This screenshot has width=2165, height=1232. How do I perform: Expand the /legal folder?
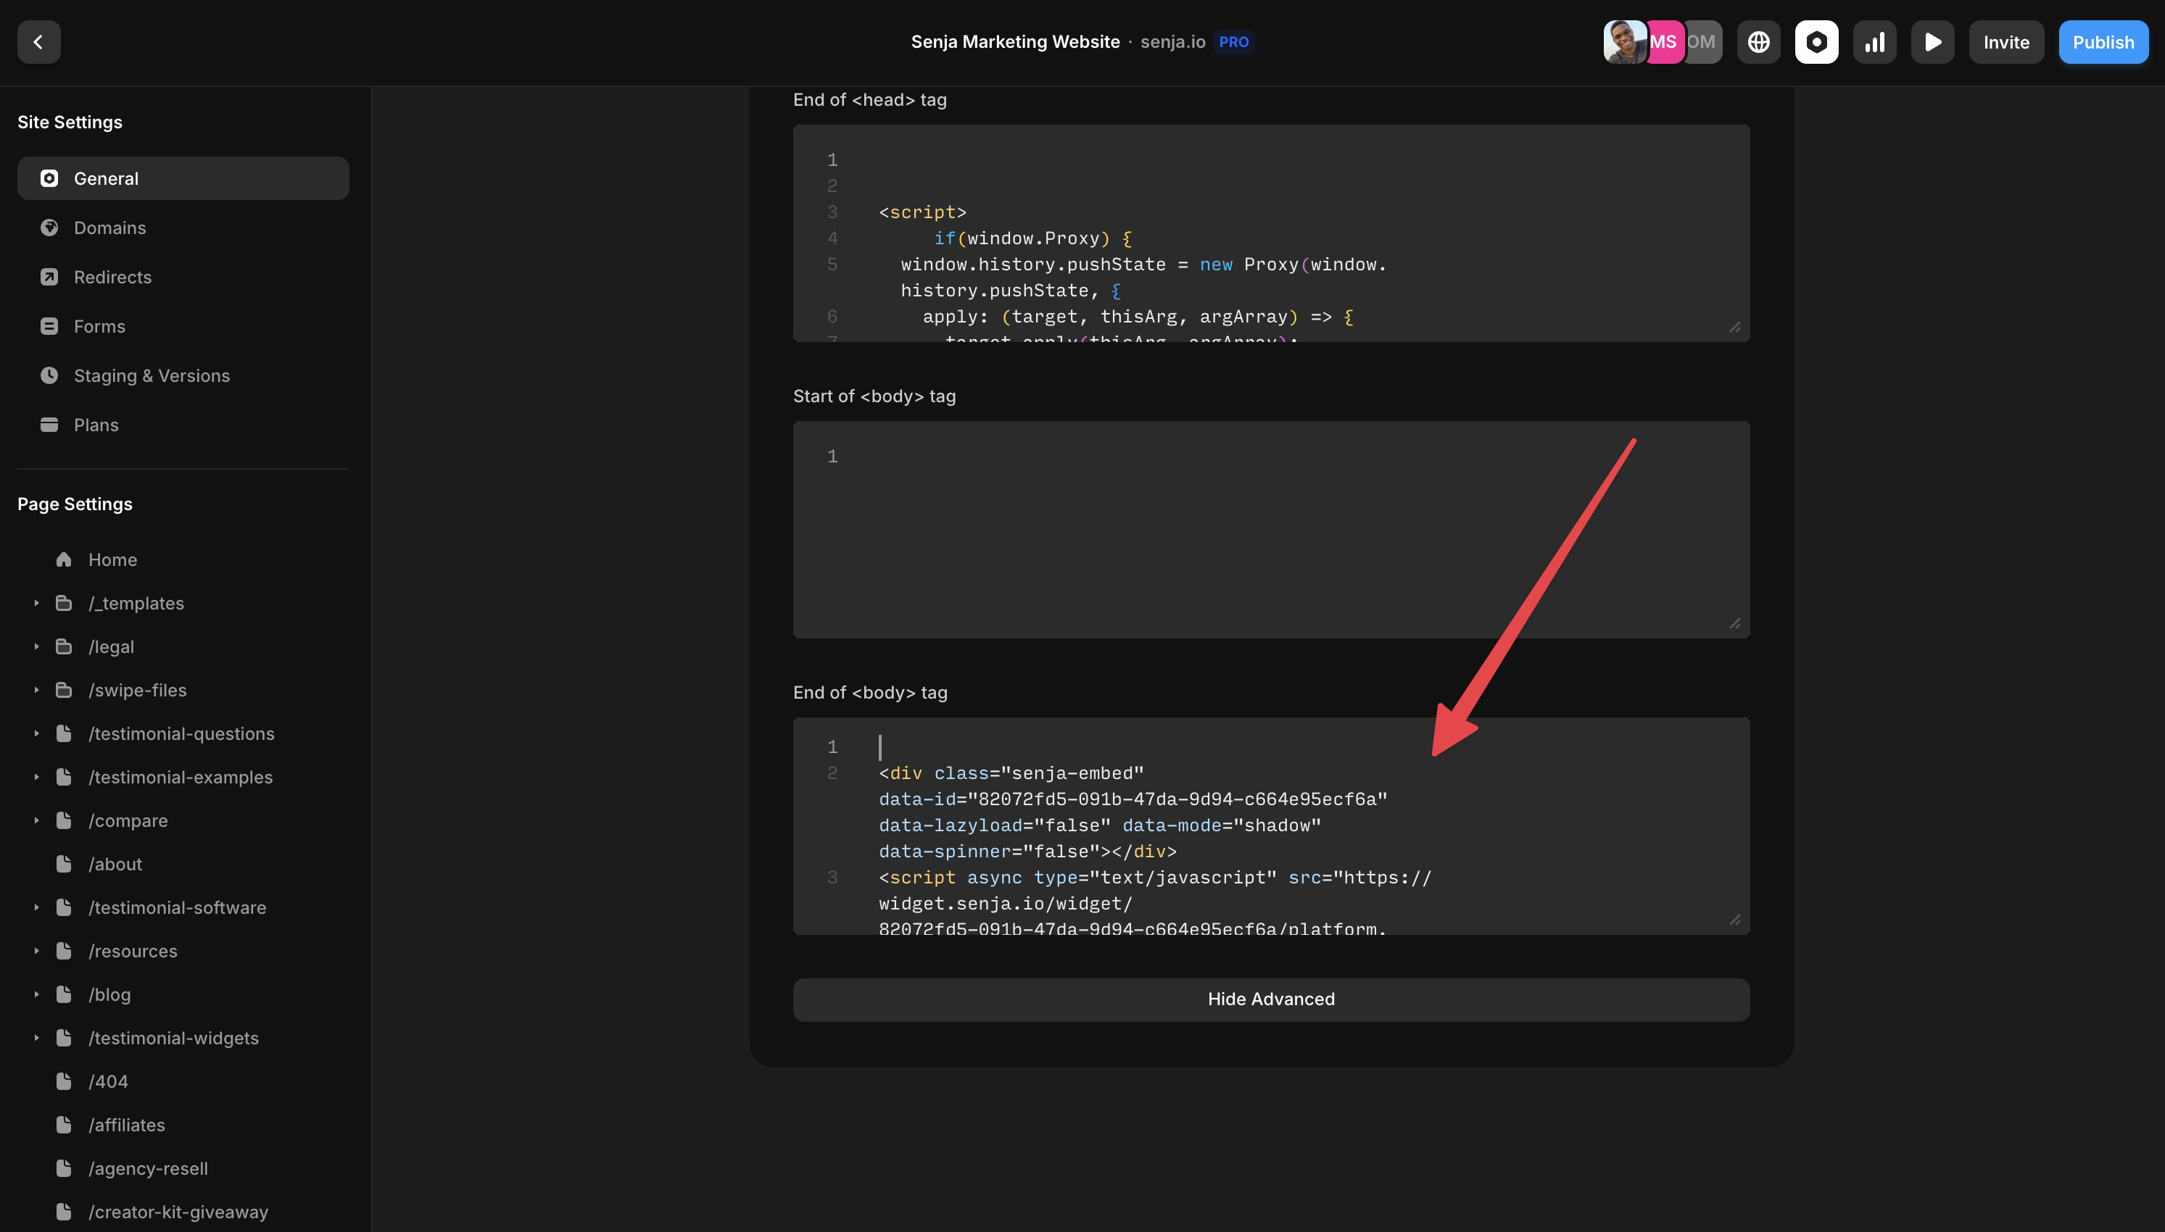(36, 647)
